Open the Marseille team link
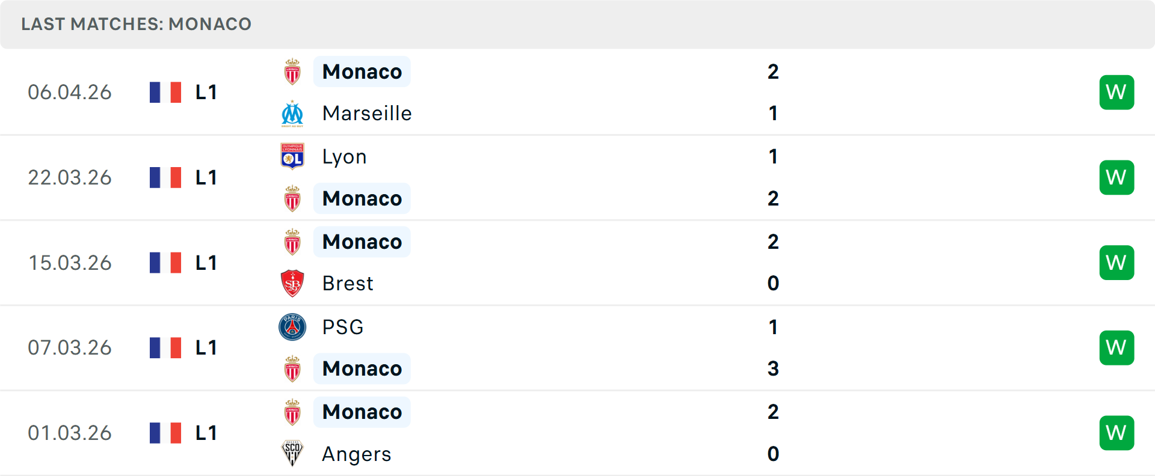Screen dimensions: 1155x476 pyautogui.click(x=367, y=114)
